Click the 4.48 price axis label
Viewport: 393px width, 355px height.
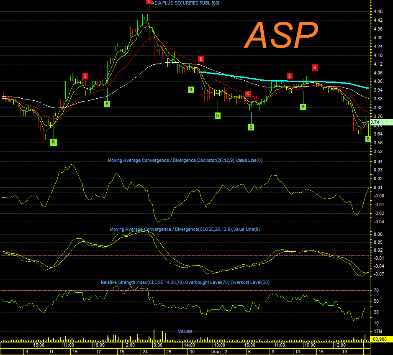pyautogui.click(x=378, y=12)
